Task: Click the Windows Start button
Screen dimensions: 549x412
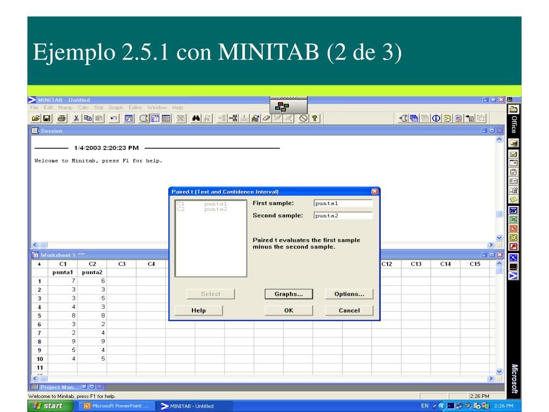Action: [x=50, y=406]
